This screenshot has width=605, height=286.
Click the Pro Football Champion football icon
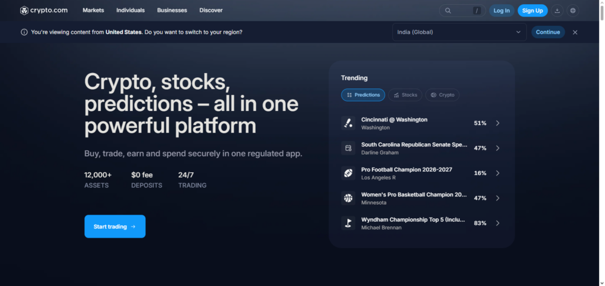pos(348,173)
